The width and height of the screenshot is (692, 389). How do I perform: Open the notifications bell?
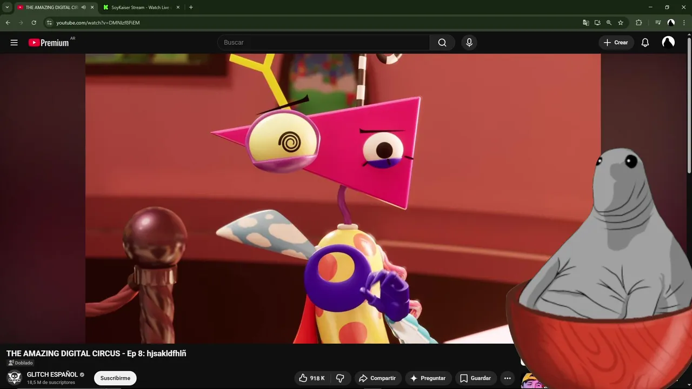(645, 43)
